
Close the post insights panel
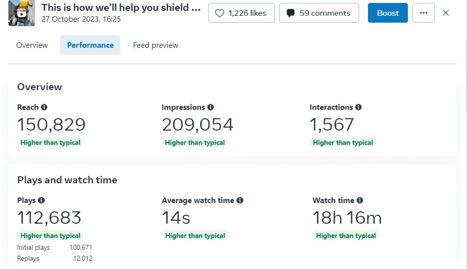(x=446, y=13)
